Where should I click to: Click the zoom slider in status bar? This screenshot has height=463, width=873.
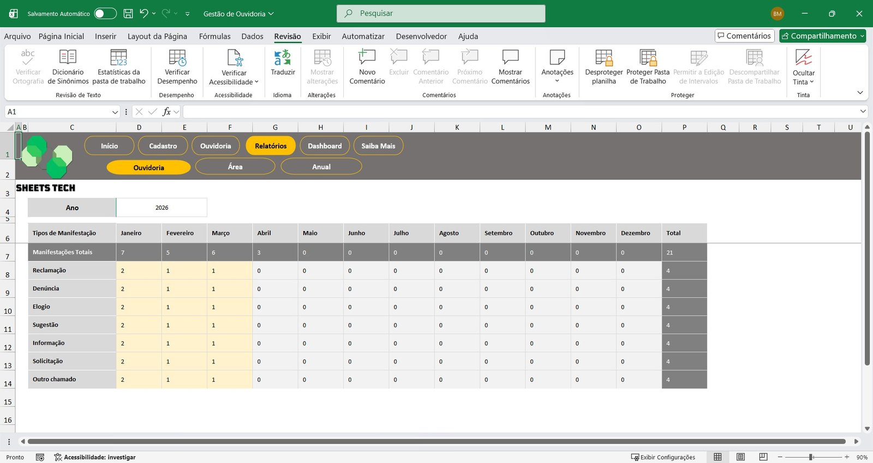coord(811,457)
